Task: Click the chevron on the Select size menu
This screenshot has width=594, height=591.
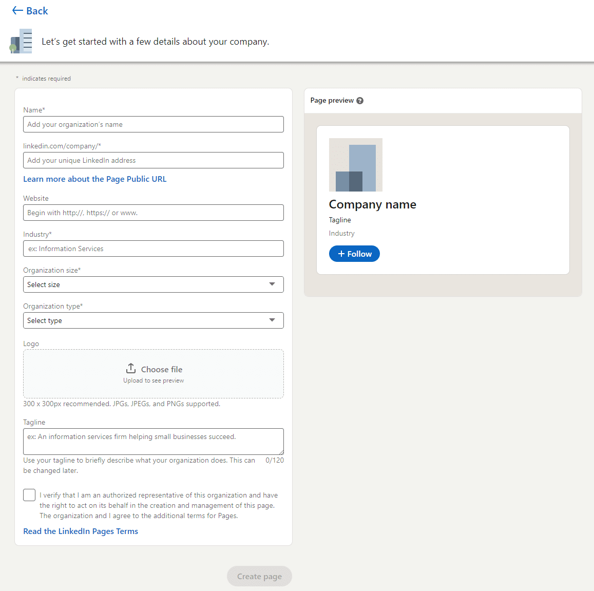Action: [272, 284]
